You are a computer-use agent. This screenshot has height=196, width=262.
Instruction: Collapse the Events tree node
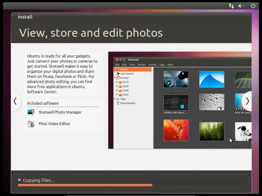coord(115,78)
